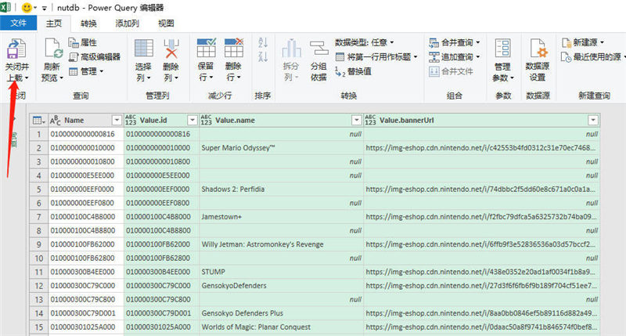The height and width of the screenshot is (336, 626).
Task: Open the File (文件) tab
Action: [x=18, y=23]
